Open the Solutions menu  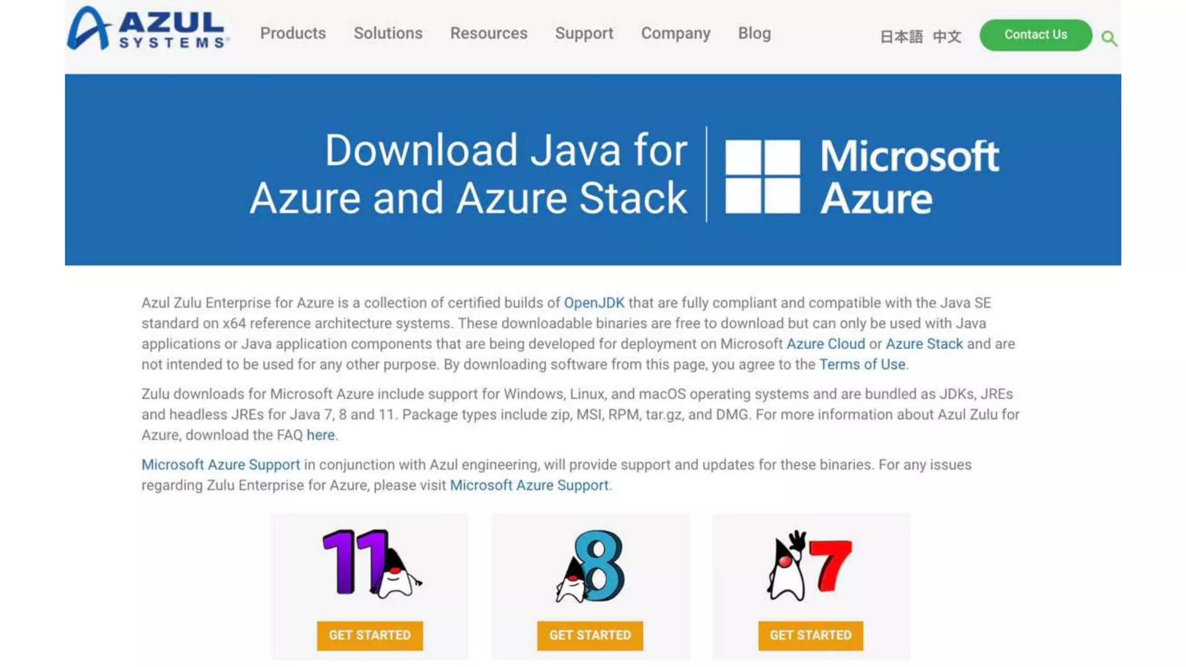coord(388,34)
